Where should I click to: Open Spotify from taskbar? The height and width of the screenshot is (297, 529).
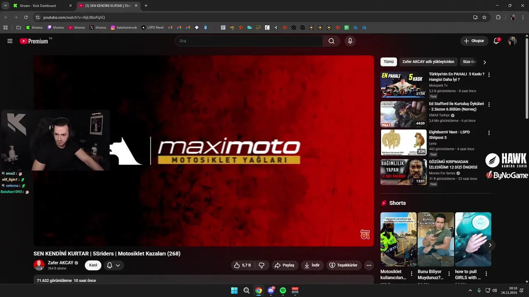pos(283,290)
